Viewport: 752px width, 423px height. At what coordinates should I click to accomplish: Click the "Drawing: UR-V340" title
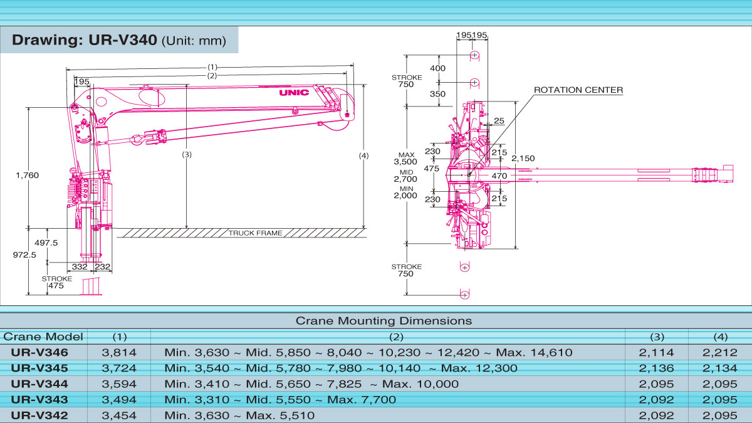point(85,41)
